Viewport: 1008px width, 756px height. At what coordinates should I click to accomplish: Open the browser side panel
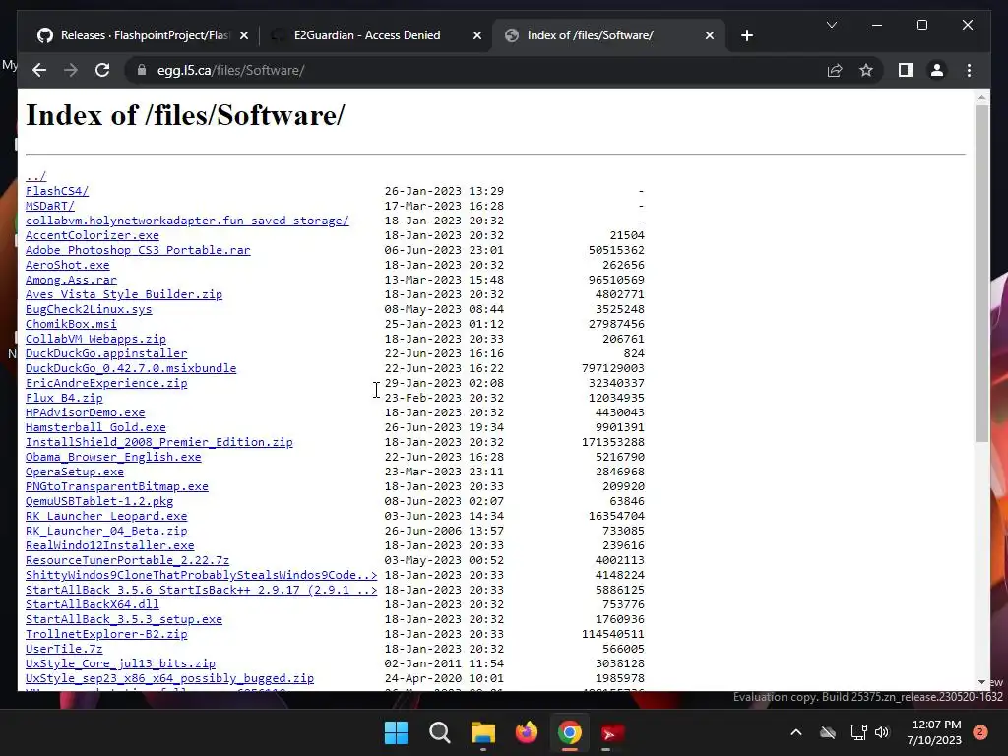[906, 70]
